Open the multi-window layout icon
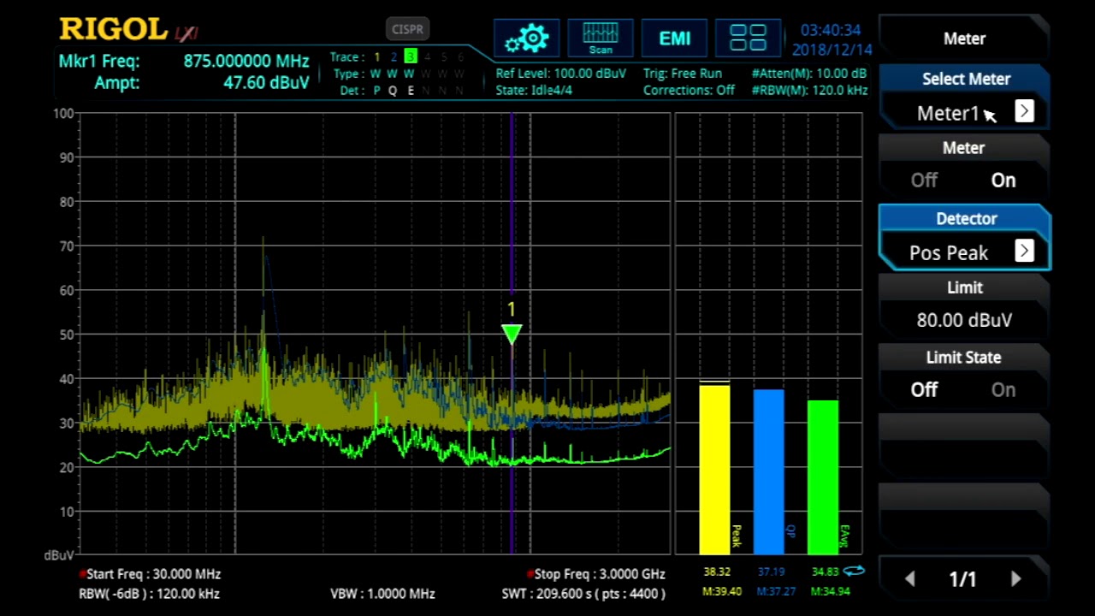The height and width of the screenshot is (616, 1095). coord(748,38)
